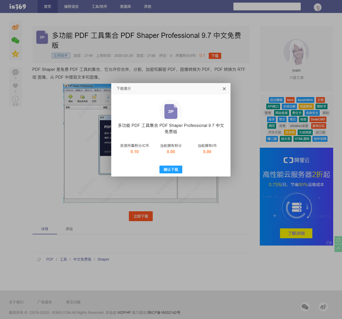Select the 网站备案 tag

[281, 113]
